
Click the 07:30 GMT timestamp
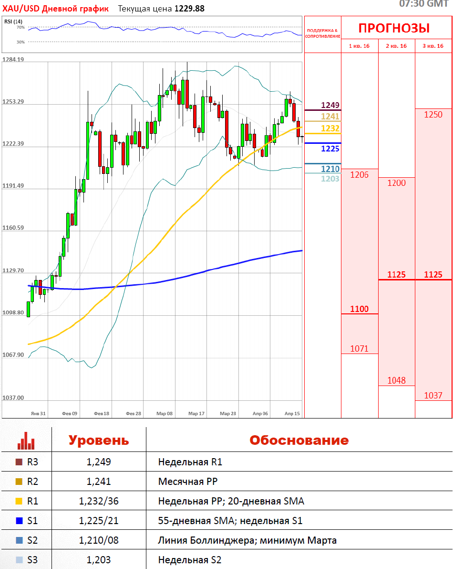coord(424,4)
